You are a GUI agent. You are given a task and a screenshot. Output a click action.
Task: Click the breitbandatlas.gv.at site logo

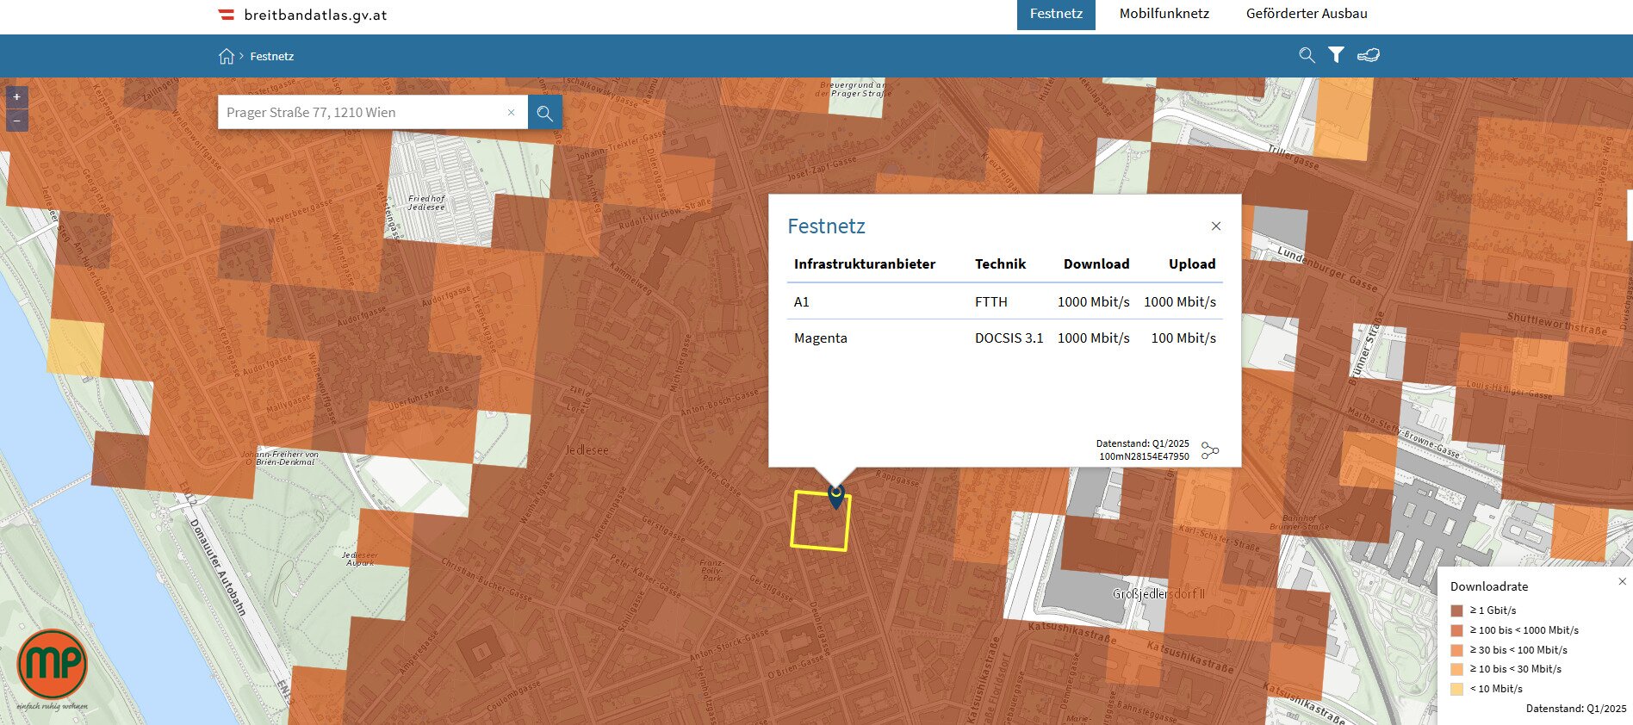[x=302, y=15]
